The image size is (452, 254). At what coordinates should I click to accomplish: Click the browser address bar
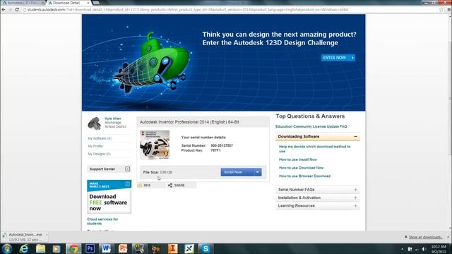pos(231,9)
